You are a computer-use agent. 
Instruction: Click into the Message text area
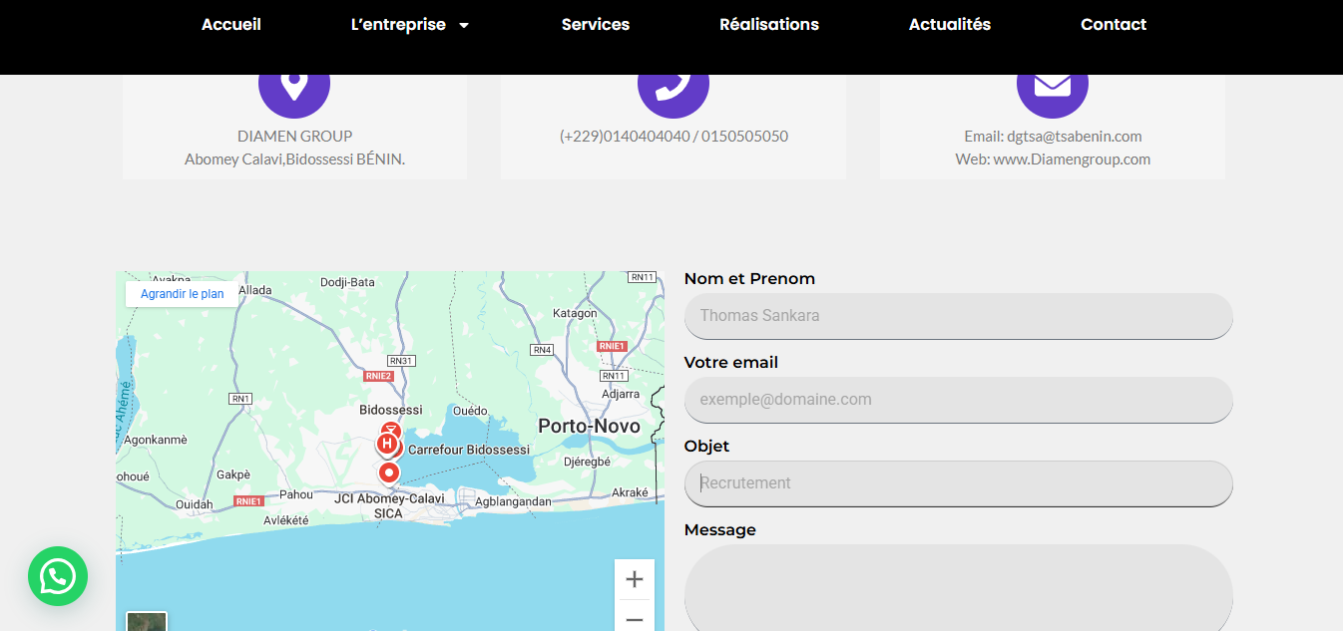[x=959, y=587]
